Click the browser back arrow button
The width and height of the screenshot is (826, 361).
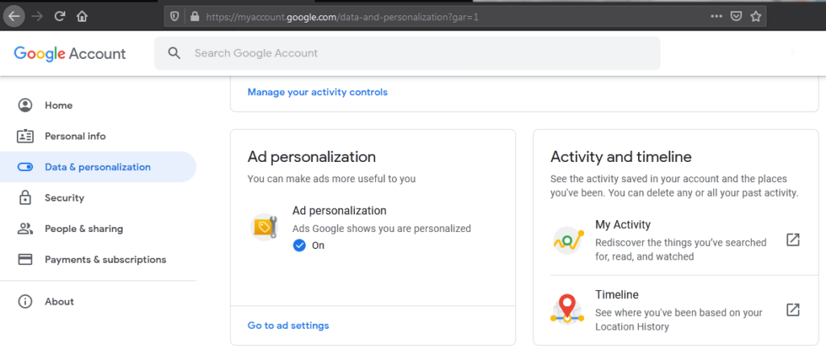tap(14, 16)
